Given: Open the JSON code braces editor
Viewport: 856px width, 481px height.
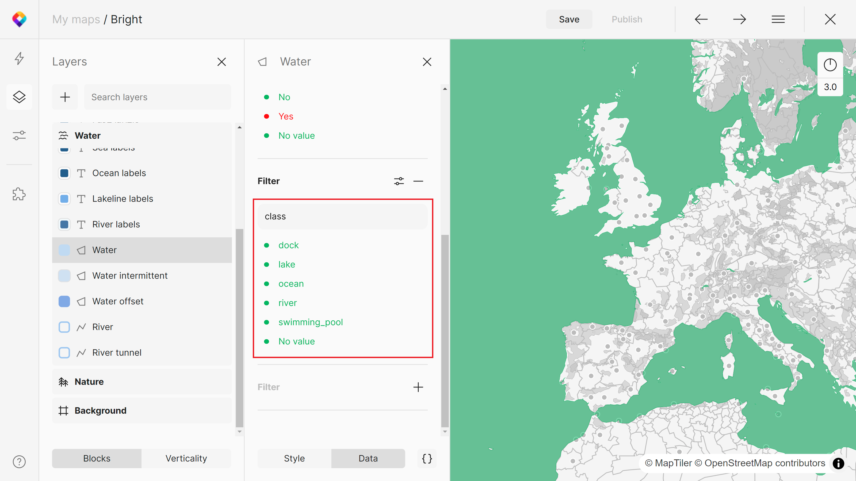Looking at the screenshot, I should tap(427, 459).
